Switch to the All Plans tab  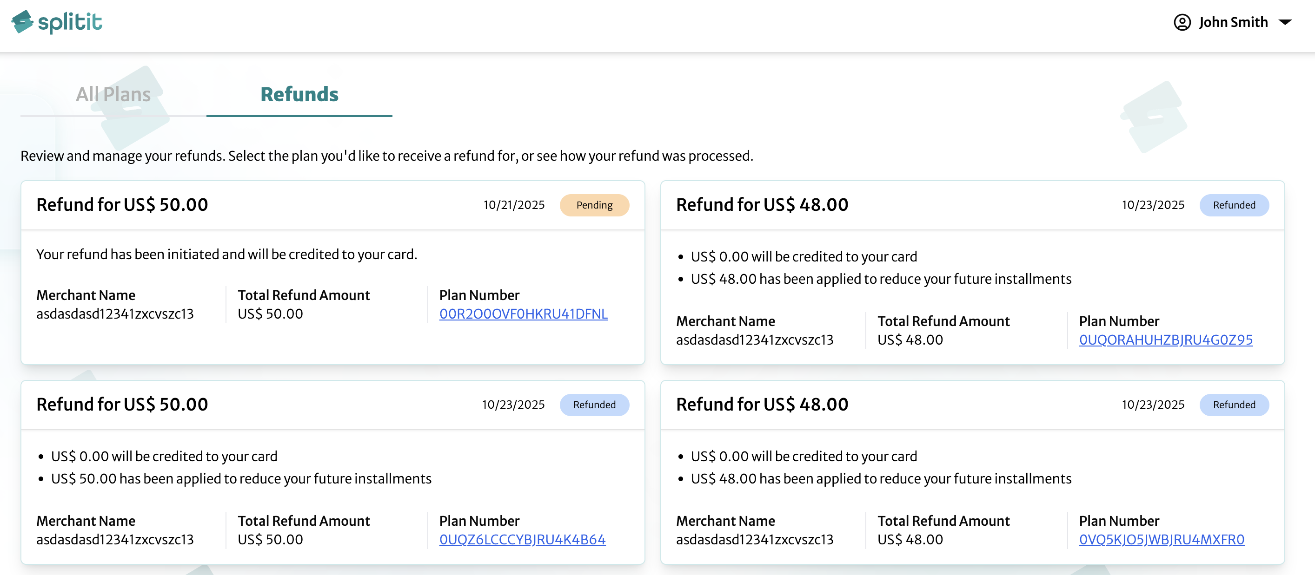pyautogui.click(x=113, y=94)
